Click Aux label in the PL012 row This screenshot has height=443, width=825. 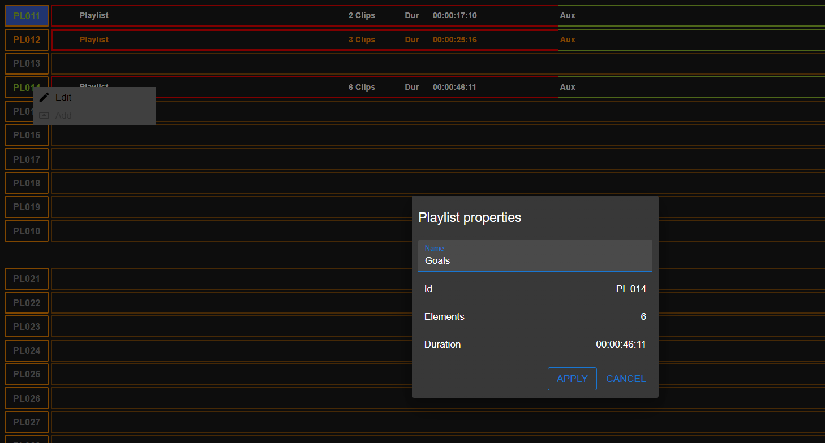tap(568, 40)
